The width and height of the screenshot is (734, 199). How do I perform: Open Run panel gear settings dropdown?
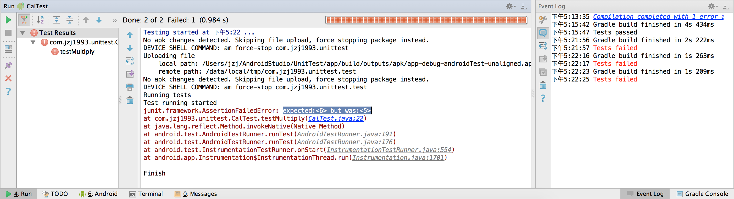pyautogui.click(x=510, y=6)
